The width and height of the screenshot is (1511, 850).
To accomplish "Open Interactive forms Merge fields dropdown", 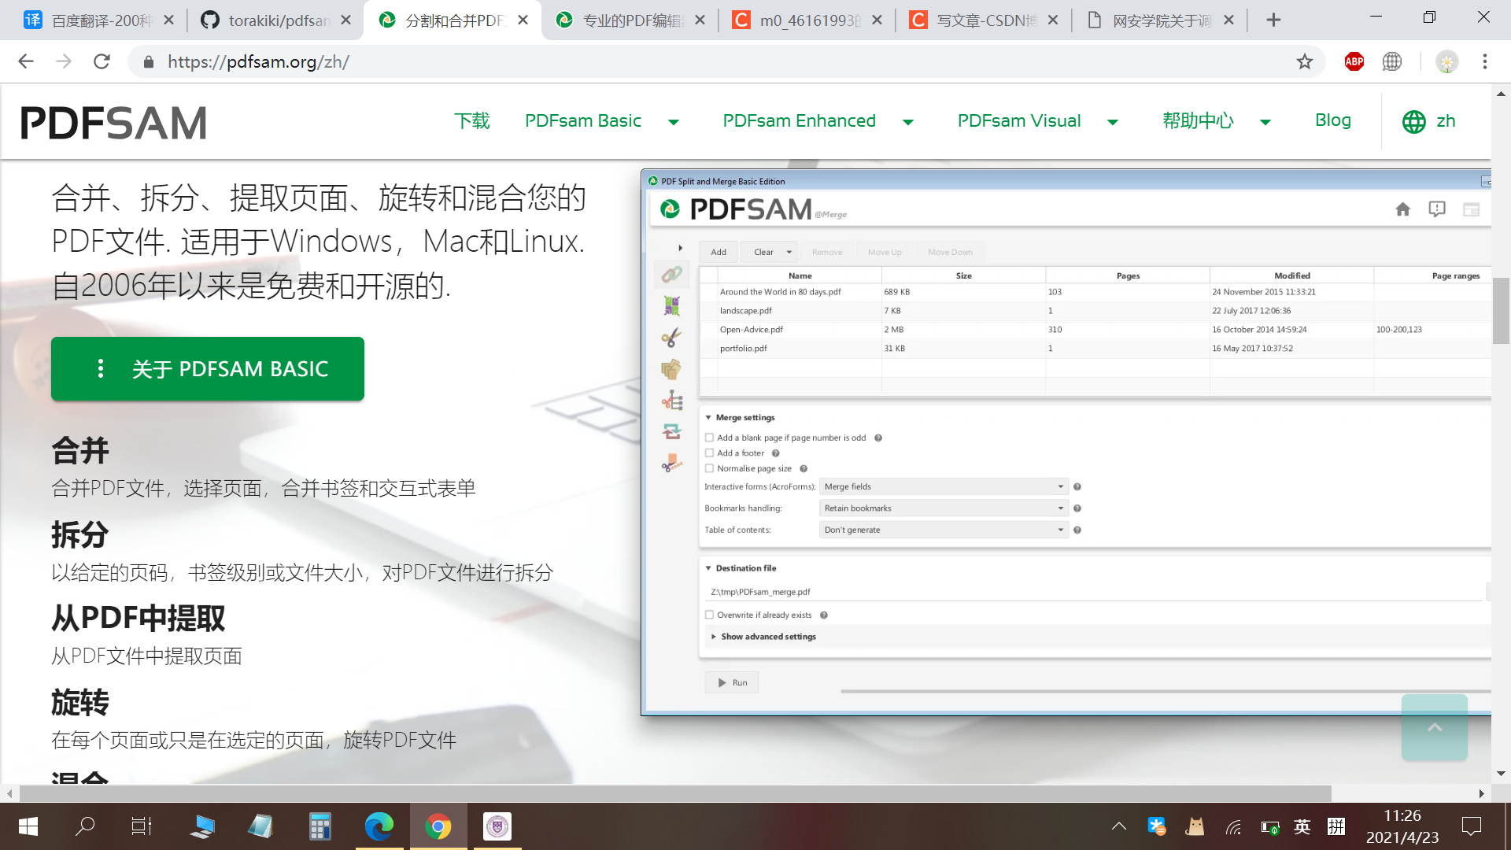I will coord(944,486).
